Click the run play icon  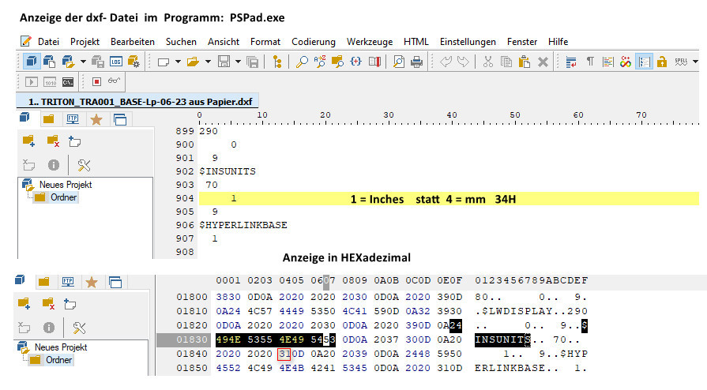(x=32, y=82)
